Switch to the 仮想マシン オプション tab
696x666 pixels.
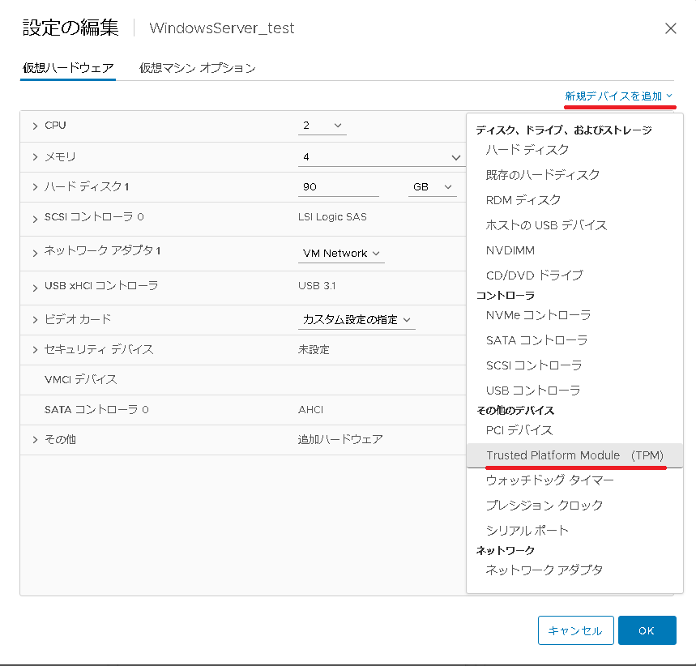coord(198,68)
